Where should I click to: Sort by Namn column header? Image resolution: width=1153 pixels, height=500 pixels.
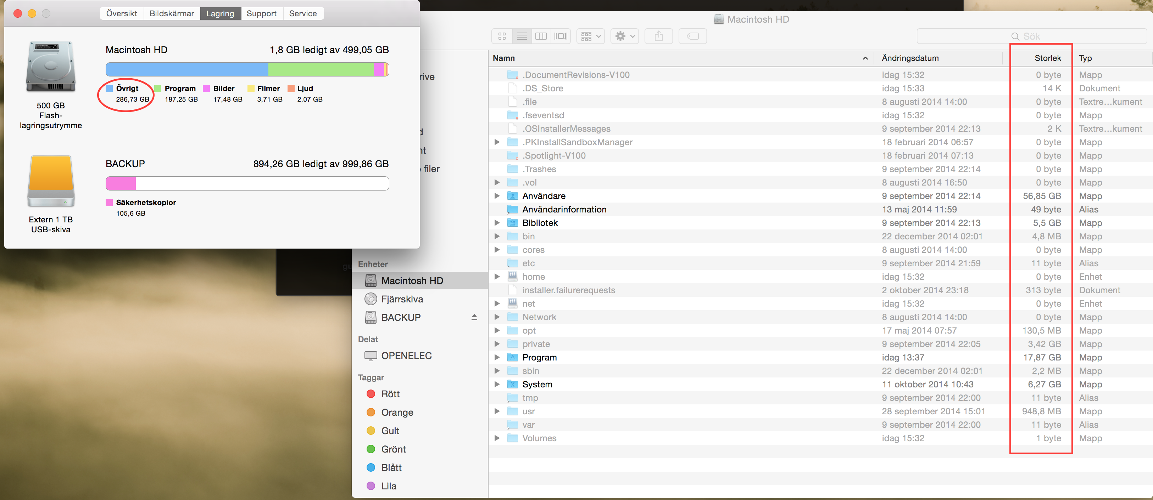(x=681, y=58)
